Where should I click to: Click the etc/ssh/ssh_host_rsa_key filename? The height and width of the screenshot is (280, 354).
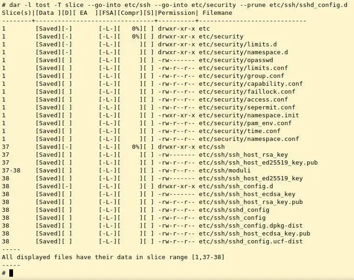tap(243, 155)
